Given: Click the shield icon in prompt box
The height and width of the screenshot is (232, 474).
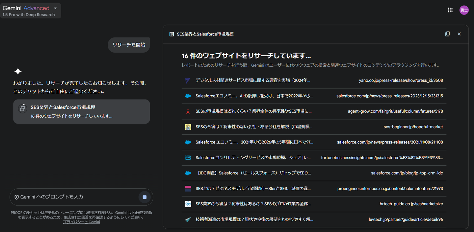Looking at the screenshot, I should point(16,197).
